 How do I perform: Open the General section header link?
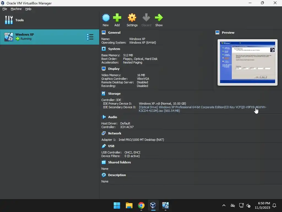[x=114, y=33]
